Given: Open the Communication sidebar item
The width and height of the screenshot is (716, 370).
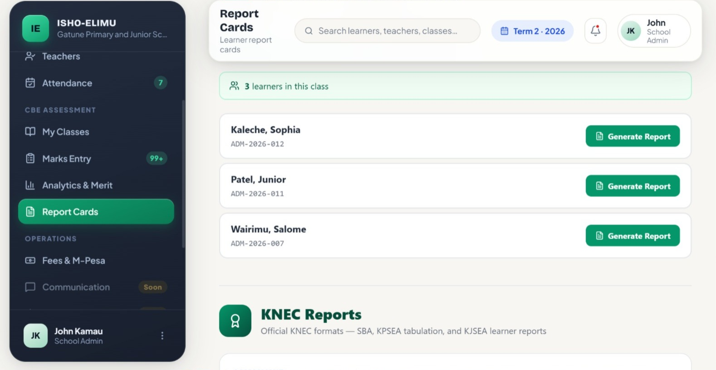Looking at the screenshot, I should pyautogui.click(x=96, y=287).
